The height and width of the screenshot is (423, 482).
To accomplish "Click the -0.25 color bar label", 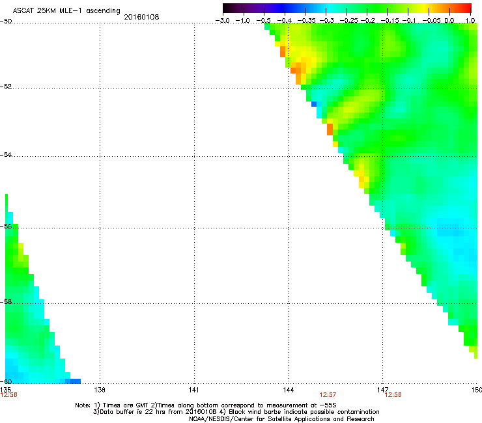I will tap(349, 21).
